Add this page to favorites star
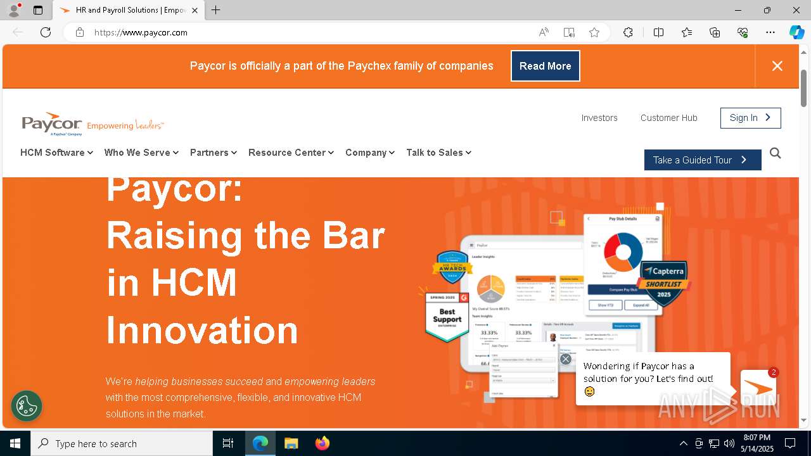The height and width of the screenshot is (456, 811). pos(594,32)
